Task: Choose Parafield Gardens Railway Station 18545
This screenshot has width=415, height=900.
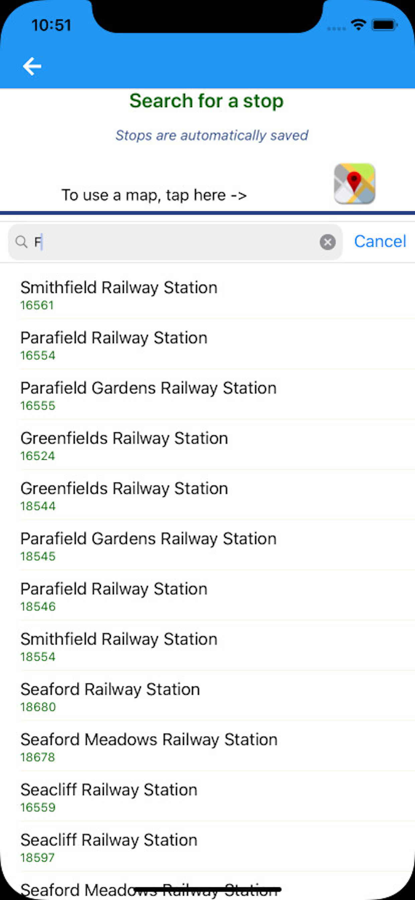Action: pyautogui.click(x=207, y=545)
